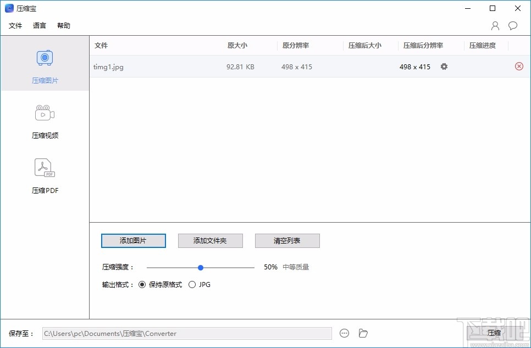Open the feedback chat icon
This screenshot has width=531, height=348.
[x=513, y=25]
